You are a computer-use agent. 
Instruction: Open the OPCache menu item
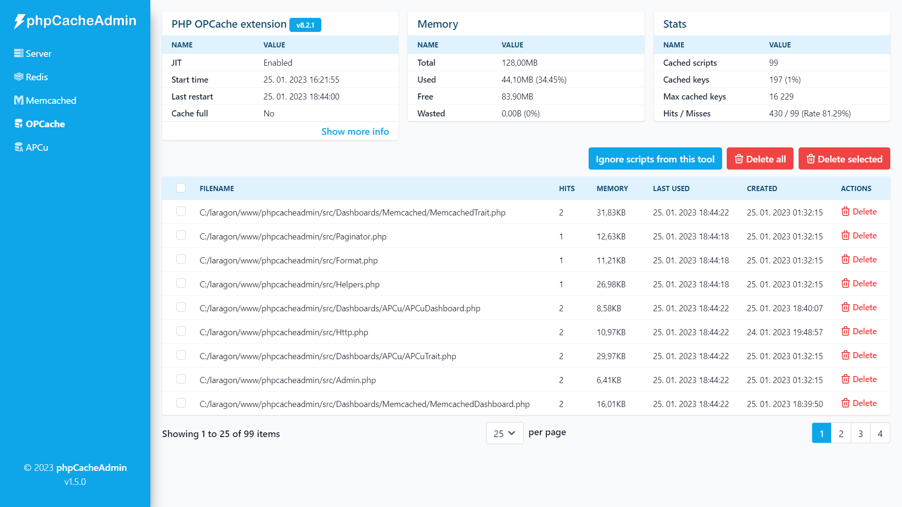pos(45,124)
